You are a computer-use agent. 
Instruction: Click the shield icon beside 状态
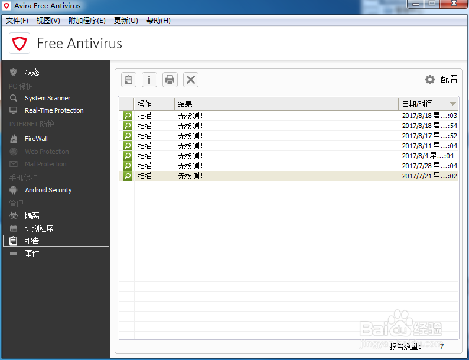(13, 72)
